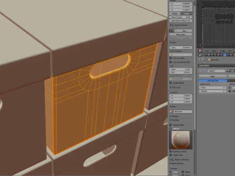Click the object icon in Lock to Object field
The width and height of the screenshot is (235, 176).
point(171,55)
